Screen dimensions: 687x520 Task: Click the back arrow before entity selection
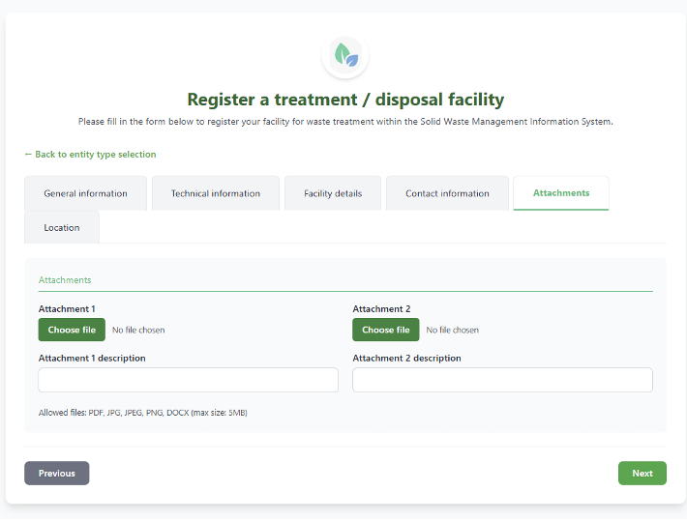[28, 154]
